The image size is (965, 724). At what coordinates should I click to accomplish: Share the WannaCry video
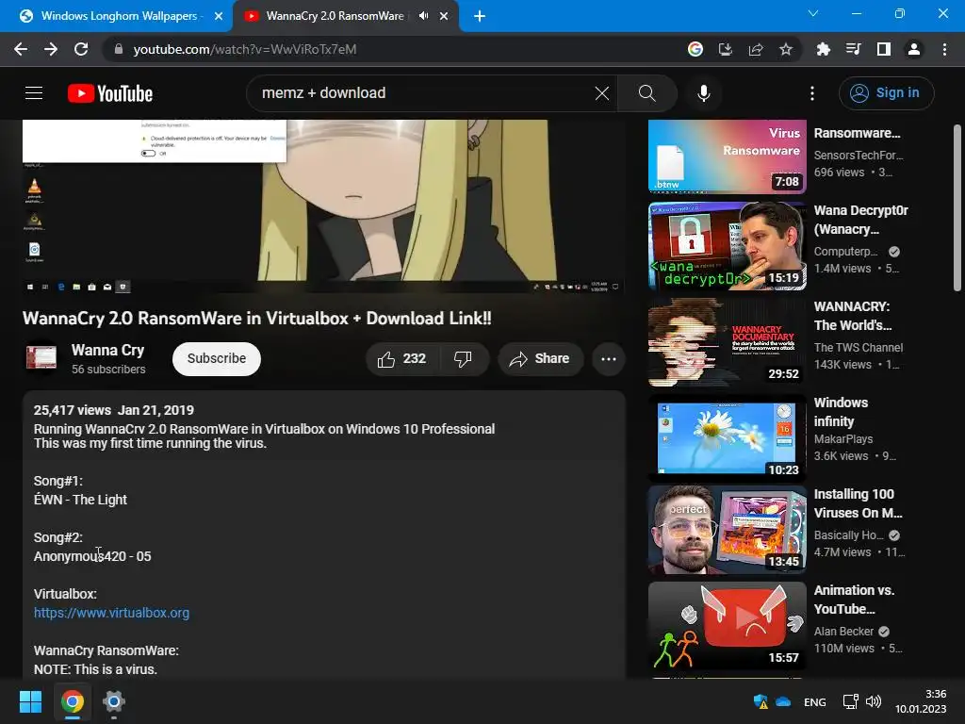pyautogui.click(x=540, y=359)
